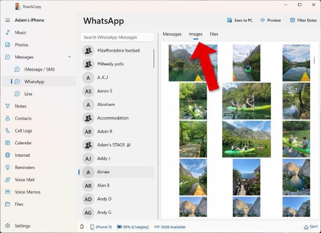Click the Call Logs phone icon
The height and width of the screenshot is (233, 321).
[x=8, y=130]
